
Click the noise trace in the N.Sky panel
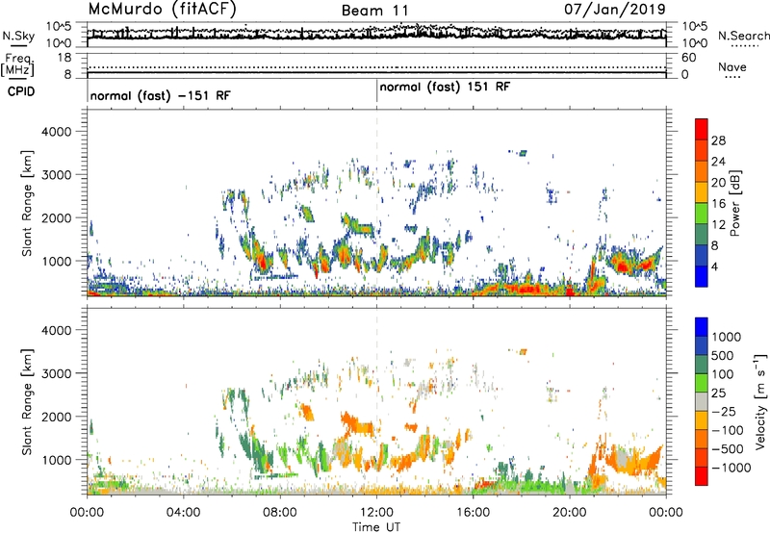(376, 35)
